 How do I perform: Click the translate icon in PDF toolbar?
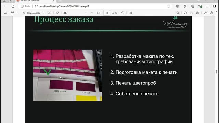[x=65, y=13]
